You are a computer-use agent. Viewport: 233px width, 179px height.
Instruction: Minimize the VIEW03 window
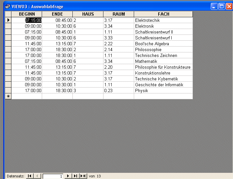(214, 7)
